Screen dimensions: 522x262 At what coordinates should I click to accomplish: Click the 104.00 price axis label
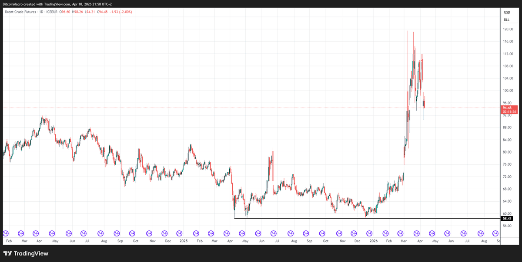click(x=509, y=79)
